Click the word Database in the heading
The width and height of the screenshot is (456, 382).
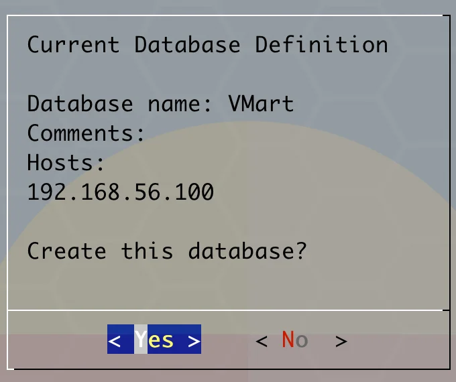point(187,45)
